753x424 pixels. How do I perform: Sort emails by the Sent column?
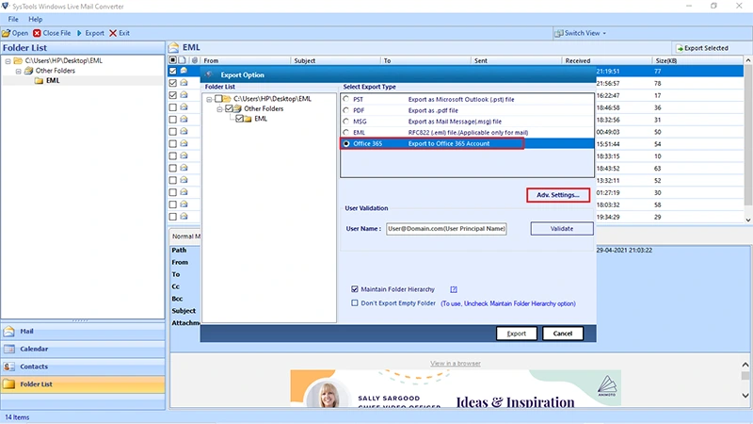(516, 60)
